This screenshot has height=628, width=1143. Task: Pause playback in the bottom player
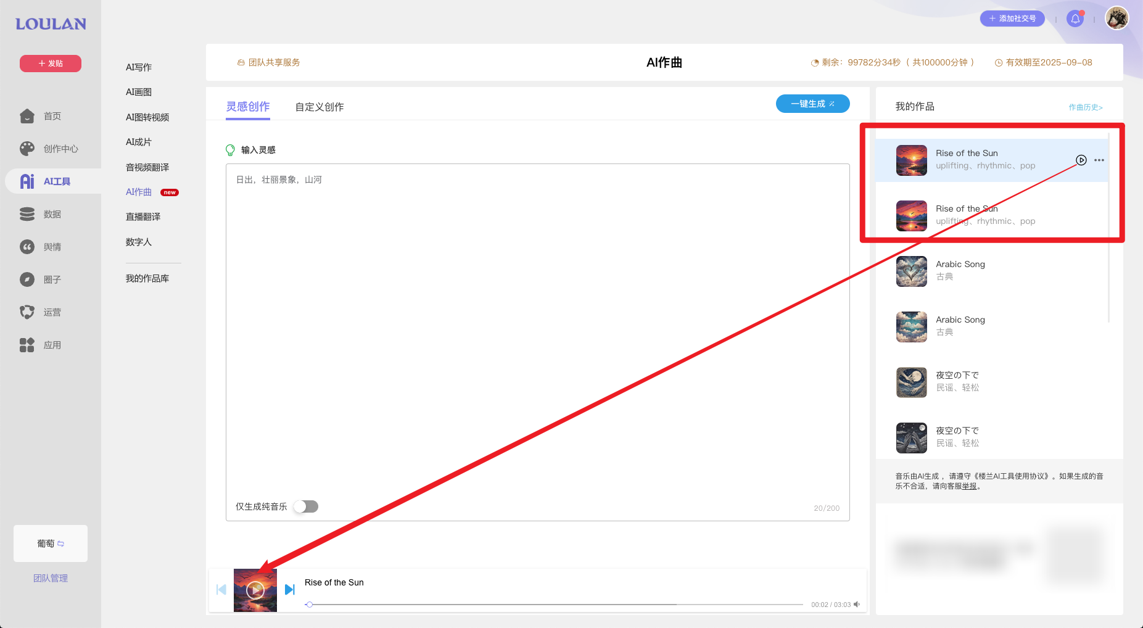255,590
